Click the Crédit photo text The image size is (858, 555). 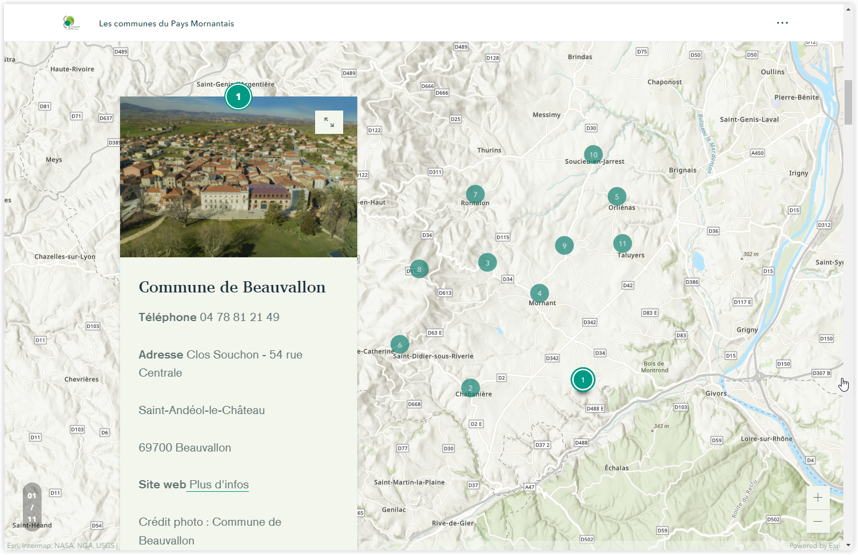tap(210, 531)
